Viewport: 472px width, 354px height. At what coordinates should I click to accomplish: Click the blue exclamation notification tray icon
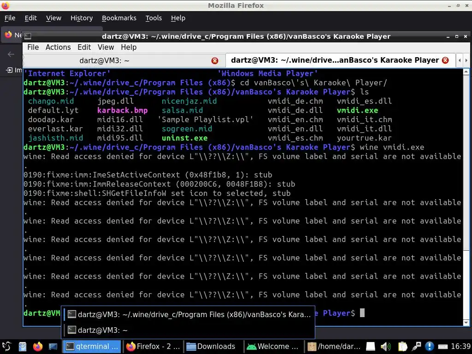pos(429,347)
